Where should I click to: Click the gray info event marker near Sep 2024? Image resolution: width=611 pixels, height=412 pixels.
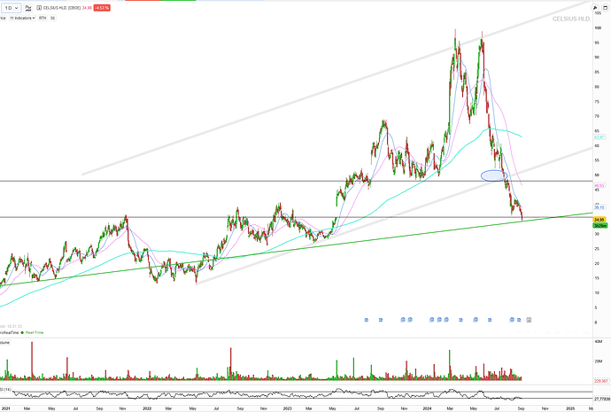[529, 320]
